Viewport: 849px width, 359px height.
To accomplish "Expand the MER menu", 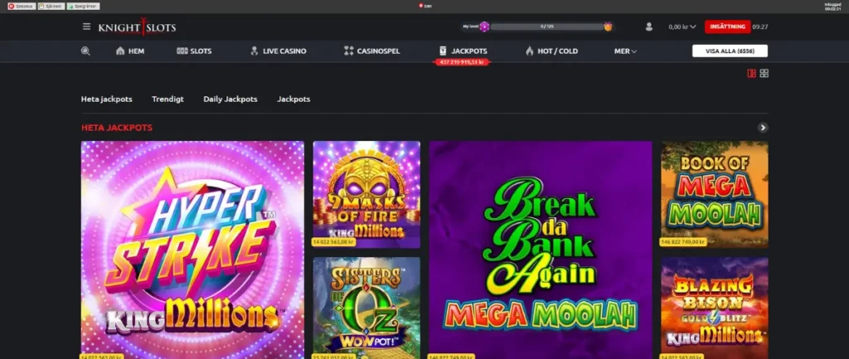I will click(x=625, y=51).
